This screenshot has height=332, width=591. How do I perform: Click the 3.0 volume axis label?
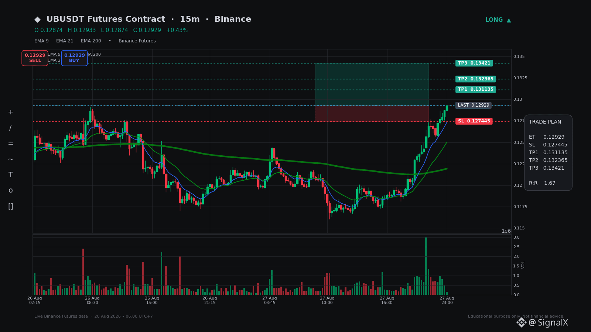pos(516,237)
